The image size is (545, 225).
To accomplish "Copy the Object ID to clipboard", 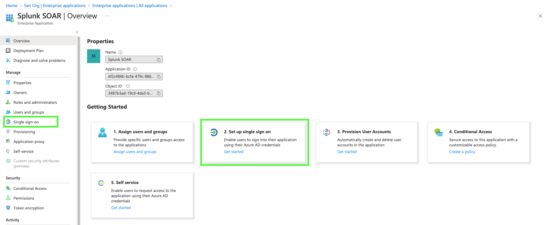I will click(x=159, y=93).
